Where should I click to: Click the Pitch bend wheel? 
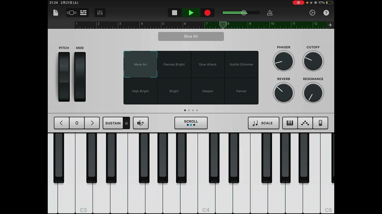point(64,77)
